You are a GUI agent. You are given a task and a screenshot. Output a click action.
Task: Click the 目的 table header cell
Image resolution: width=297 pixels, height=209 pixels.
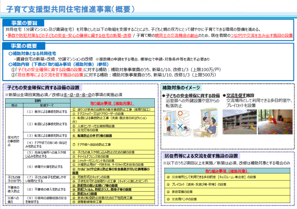pyautogui.click(x=38, y=101)
